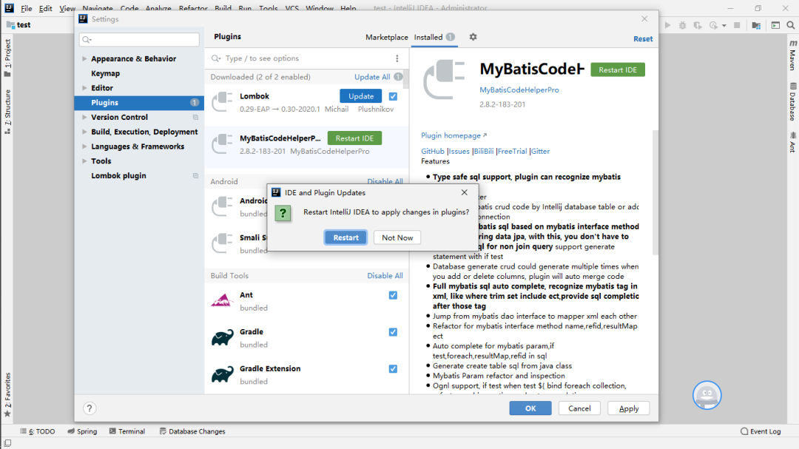799x449 pixels.
Task: Open the Database tool window
Action: (792, 101)
